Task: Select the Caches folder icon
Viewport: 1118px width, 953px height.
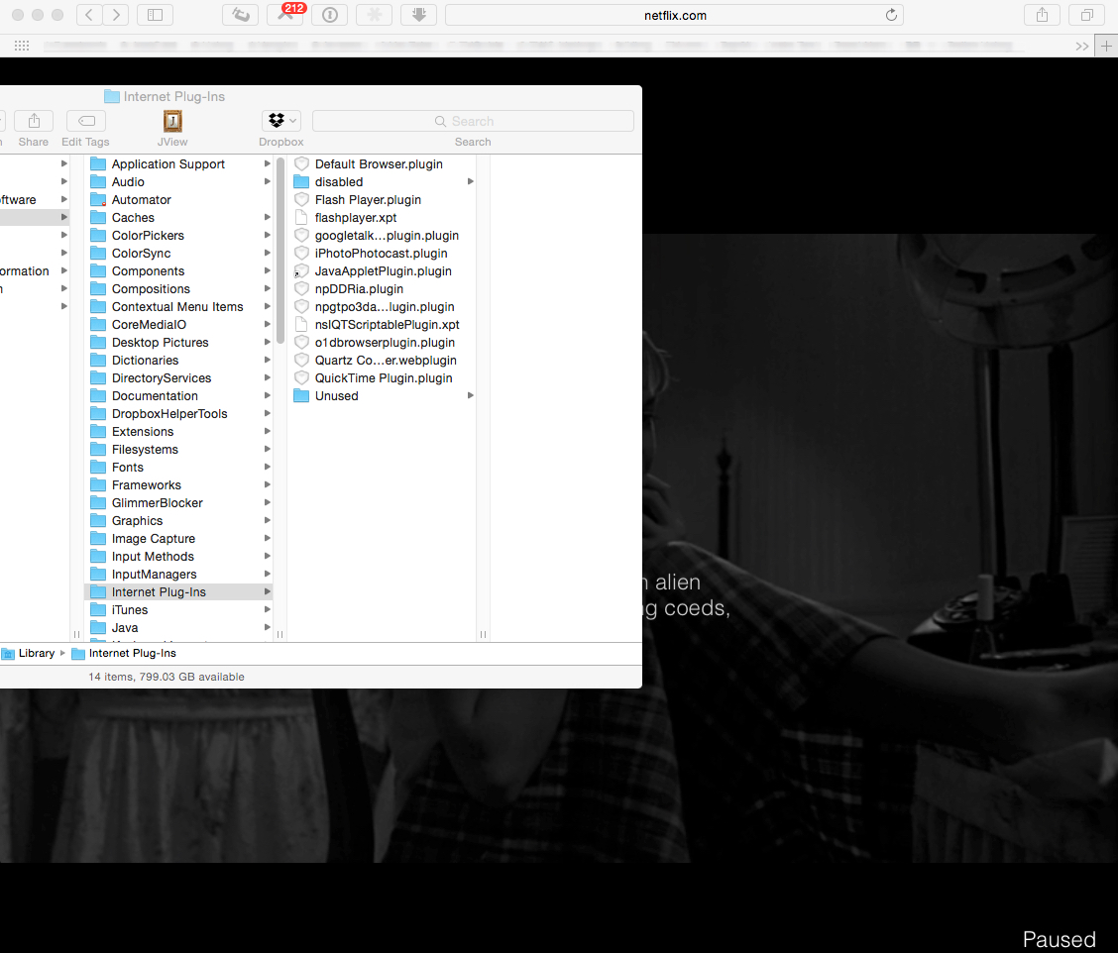Action: (x=98, y=217)
